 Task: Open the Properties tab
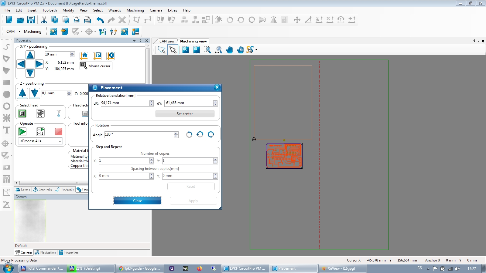click(x=69, y=252)
